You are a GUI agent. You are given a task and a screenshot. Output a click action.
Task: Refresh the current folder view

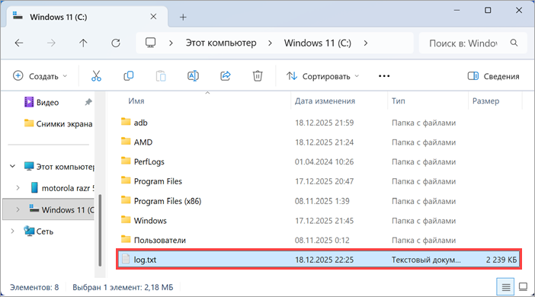(x=116, y=43)
